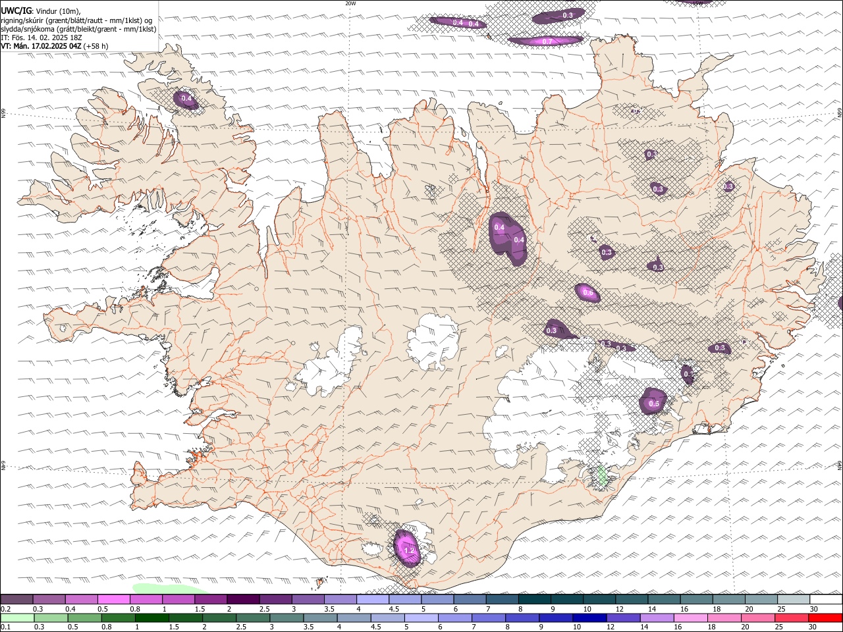Click the 'slydda/snjókoma' legend description line
This screenshot has height=632, width=843.
(78, 29)
